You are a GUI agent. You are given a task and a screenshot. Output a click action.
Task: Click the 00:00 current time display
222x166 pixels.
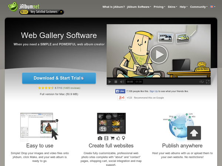click(x=130, y=82)
